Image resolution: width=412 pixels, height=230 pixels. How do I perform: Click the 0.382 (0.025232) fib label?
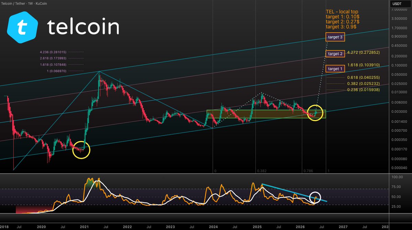click(363, 84)
